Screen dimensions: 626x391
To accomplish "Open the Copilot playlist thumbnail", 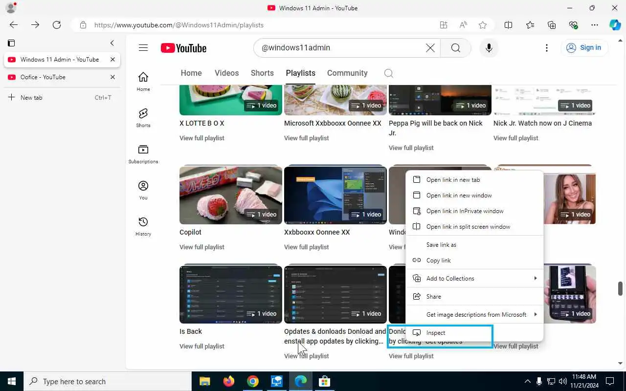I will click(231, 195).
